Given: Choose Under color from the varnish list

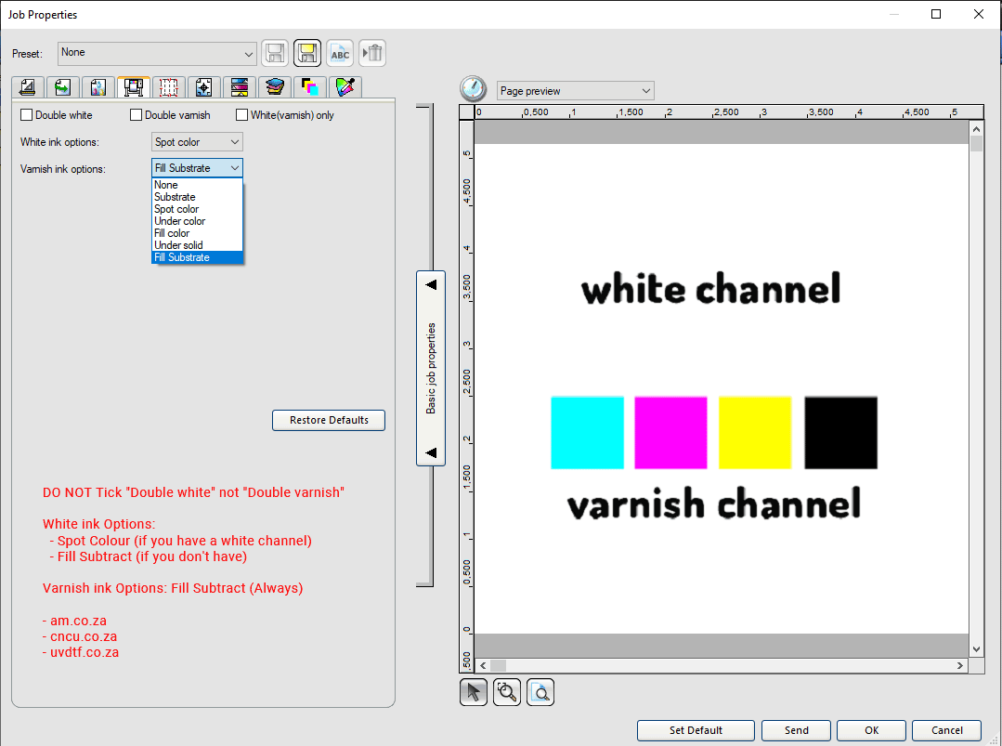Looking at the screenshot, I should pyautogui.click(x=180, y=221).
